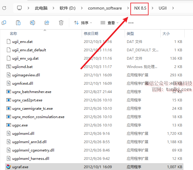Click the 2012/8/27 21:44 date cell
This screenshot has height=170, width=193.
pos(98,92)
